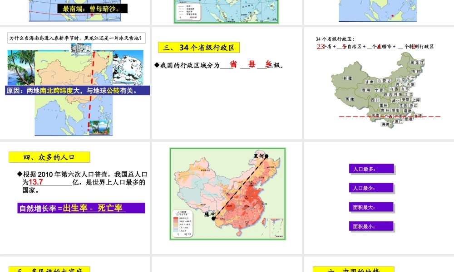The height and width of the screenshot is (272, 454).
Task: Select the title '34个省级行政区：'
Action: 335,39
